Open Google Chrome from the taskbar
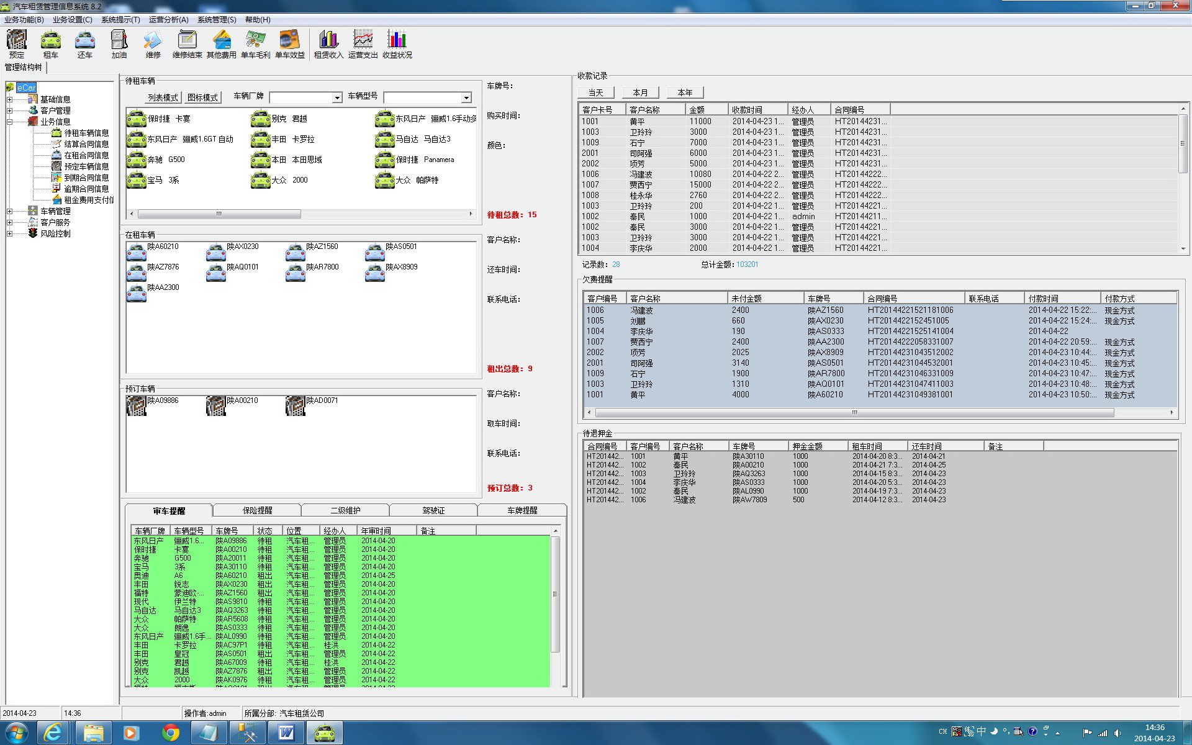The width and height of the screenshot is (1192, 745). pyautogui.click(x=170, y=733)
